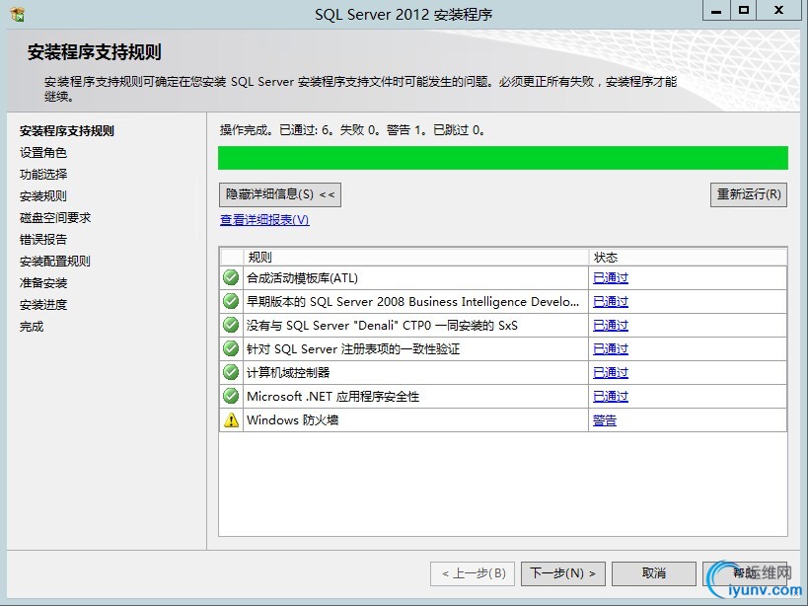Open the 警告 link for Windows 防火墙
This screenshot has height=606, width=808.
[x=605, y=420]
